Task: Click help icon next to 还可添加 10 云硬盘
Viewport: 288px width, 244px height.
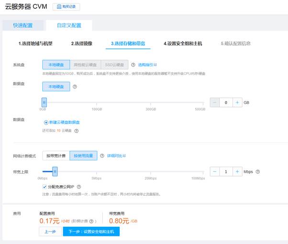Action: (x=76, y=130)
